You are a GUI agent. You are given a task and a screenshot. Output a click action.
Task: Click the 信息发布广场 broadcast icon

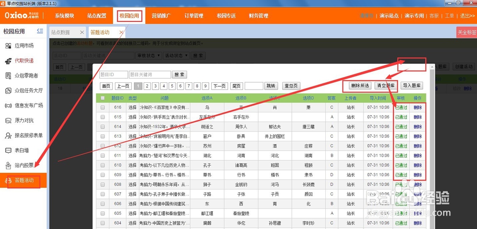click(8, 105)
